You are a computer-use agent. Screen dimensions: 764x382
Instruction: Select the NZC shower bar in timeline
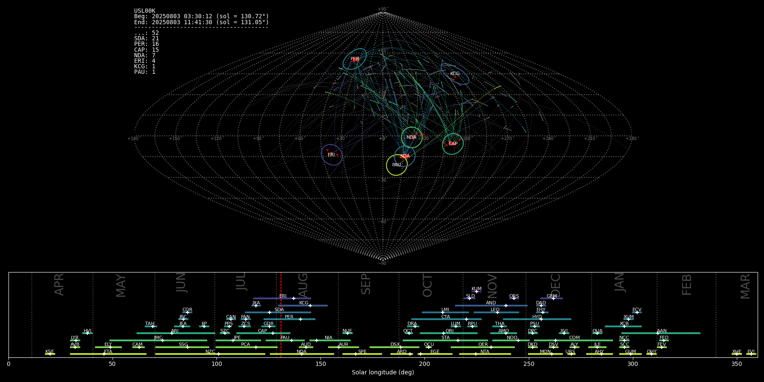coord(210,354)
